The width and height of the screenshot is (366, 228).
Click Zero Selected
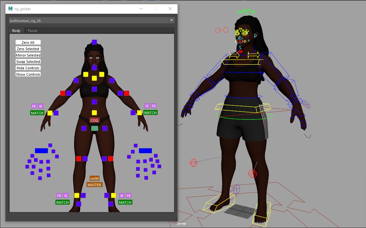pos(28,49)
